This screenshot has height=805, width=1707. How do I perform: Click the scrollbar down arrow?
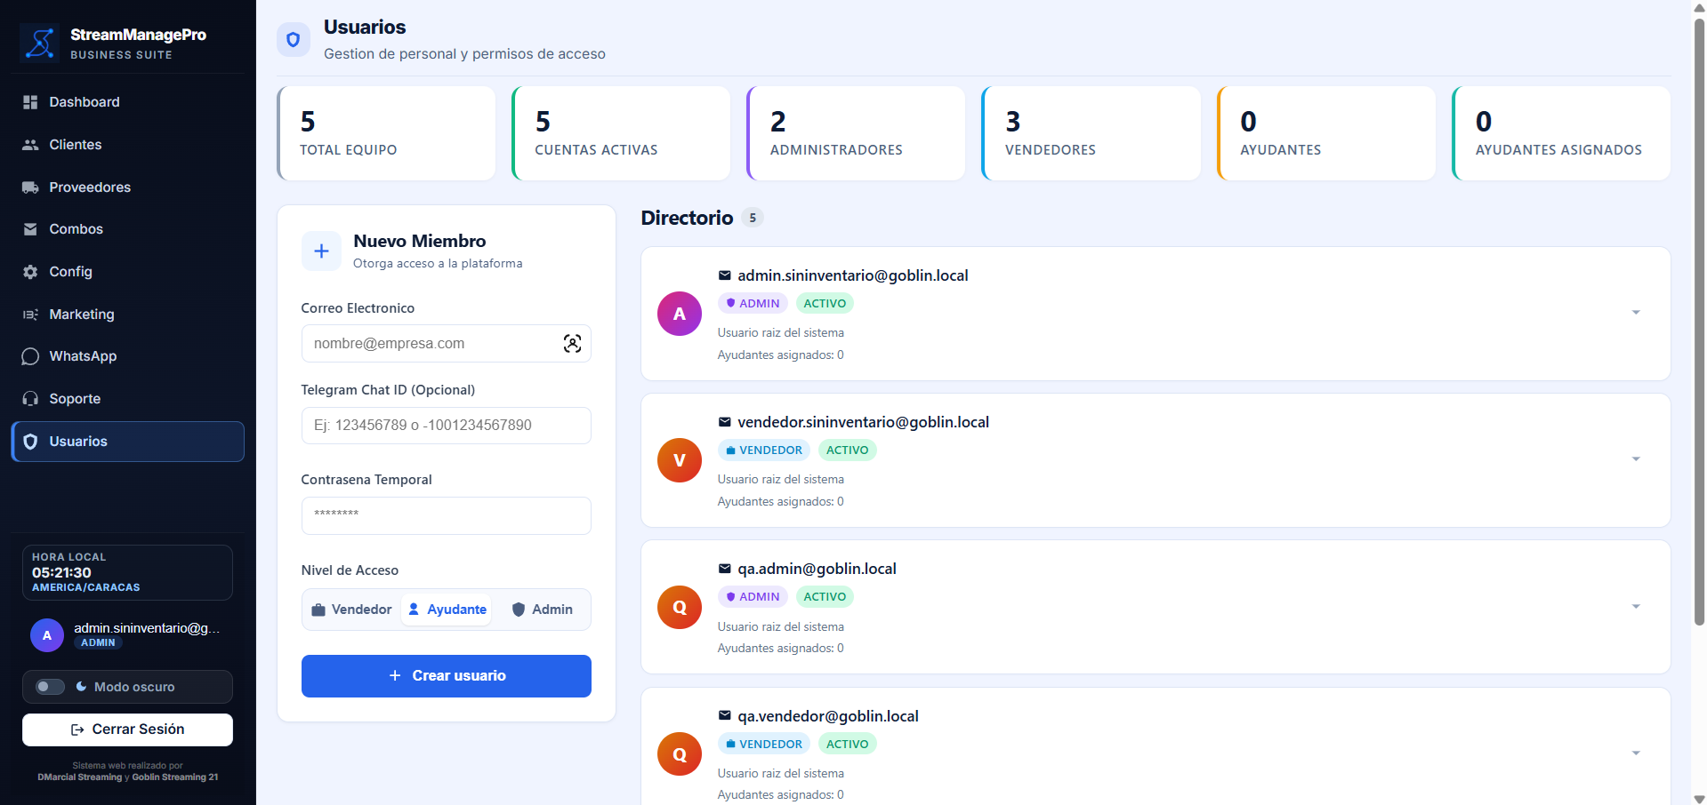coord(1699,798)
